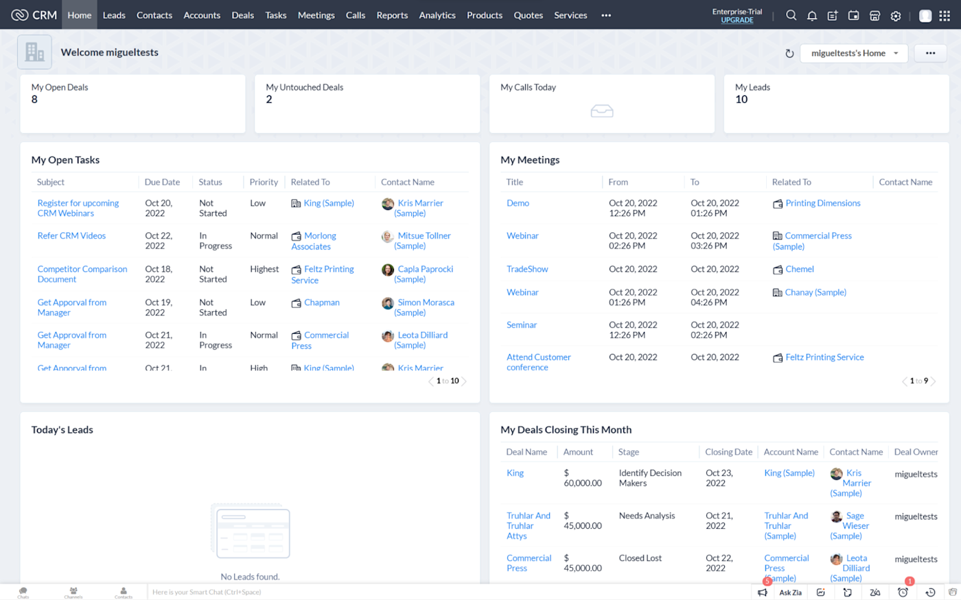This screenshot has width=961, height=600.
Task: Click the UPGRADE link
Action: 737,21
